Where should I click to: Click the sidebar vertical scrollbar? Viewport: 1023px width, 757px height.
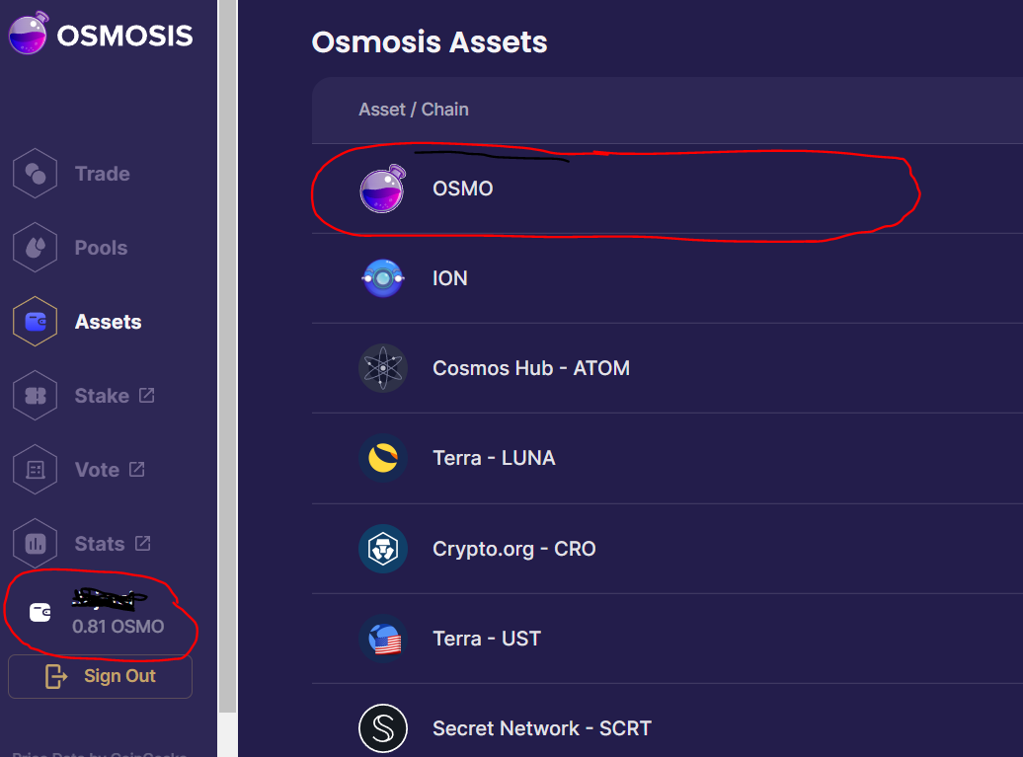(x=227, y=355)
